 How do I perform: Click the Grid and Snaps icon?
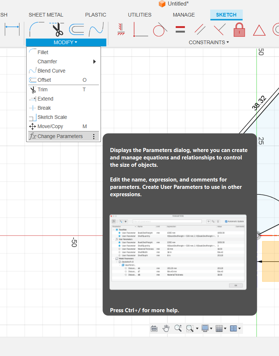[x=219, y=328]
